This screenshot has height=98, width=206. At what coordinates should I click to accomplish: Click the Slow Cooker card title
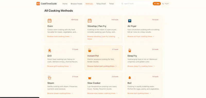94,83
